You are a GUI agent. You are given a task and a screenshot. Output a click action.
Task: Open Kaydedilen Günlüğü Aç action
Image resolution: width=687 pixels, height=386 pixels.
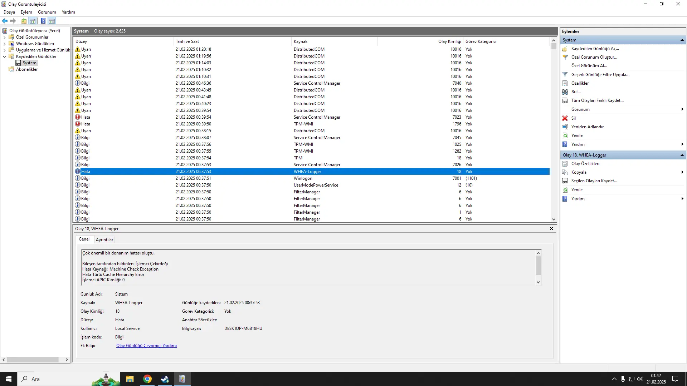click(595, 49)
